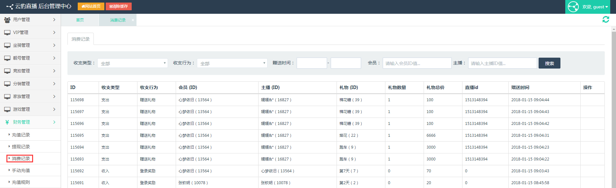Expand the 游戏管理 chevron

coord(54,109)
